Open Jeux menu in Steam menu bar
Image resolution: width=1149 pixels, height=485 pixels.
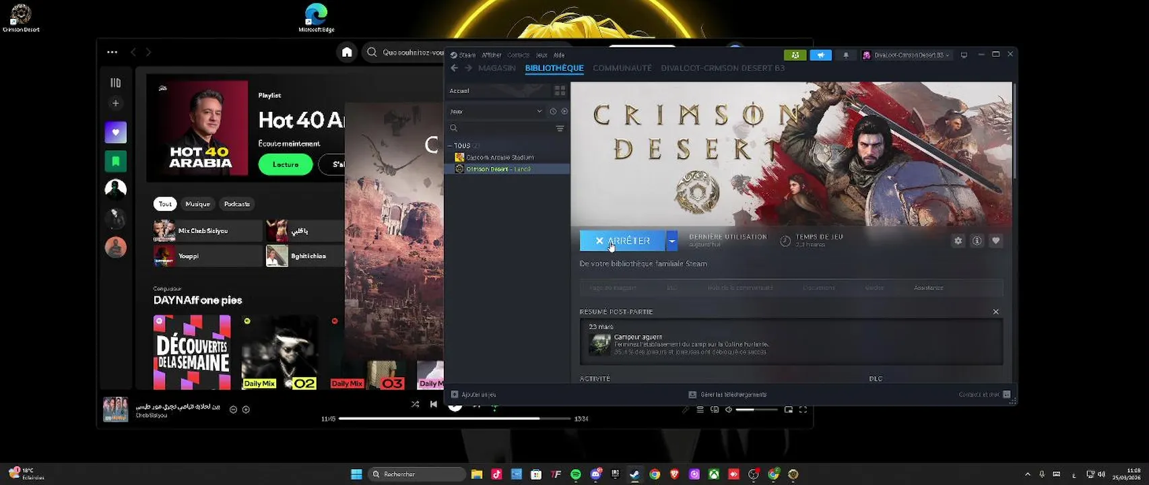click(x=541, y=55)
